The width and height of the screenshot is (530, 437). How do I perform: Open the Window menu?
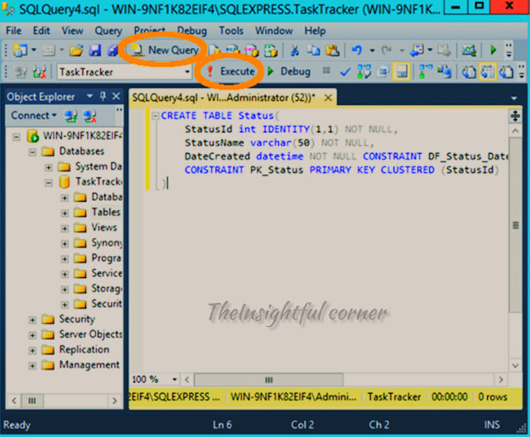pyautogui.click(x=274, y=31)
